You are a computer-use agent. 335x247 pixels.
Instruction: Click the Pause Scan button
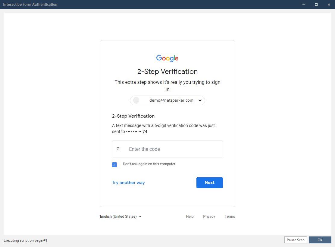[x=296, y=240]
